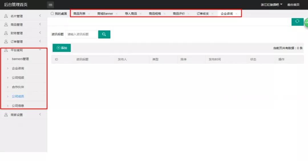The image size is (308, 161).
Task: Open 公司视频 in the sidebar
Action: tap(18, 78)
